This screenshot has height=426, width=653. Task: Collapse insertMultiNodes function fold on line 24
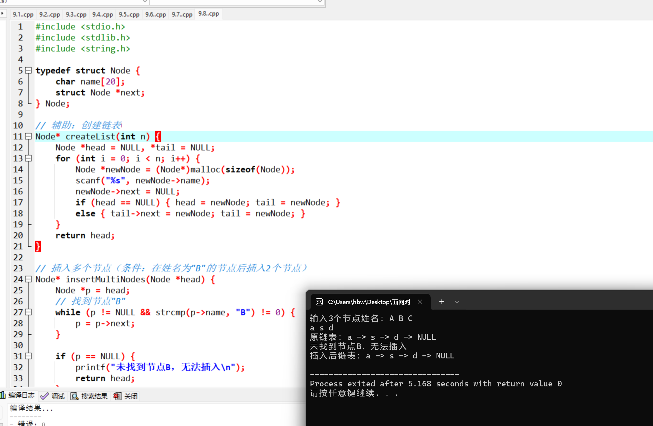(x=28, y=279)
